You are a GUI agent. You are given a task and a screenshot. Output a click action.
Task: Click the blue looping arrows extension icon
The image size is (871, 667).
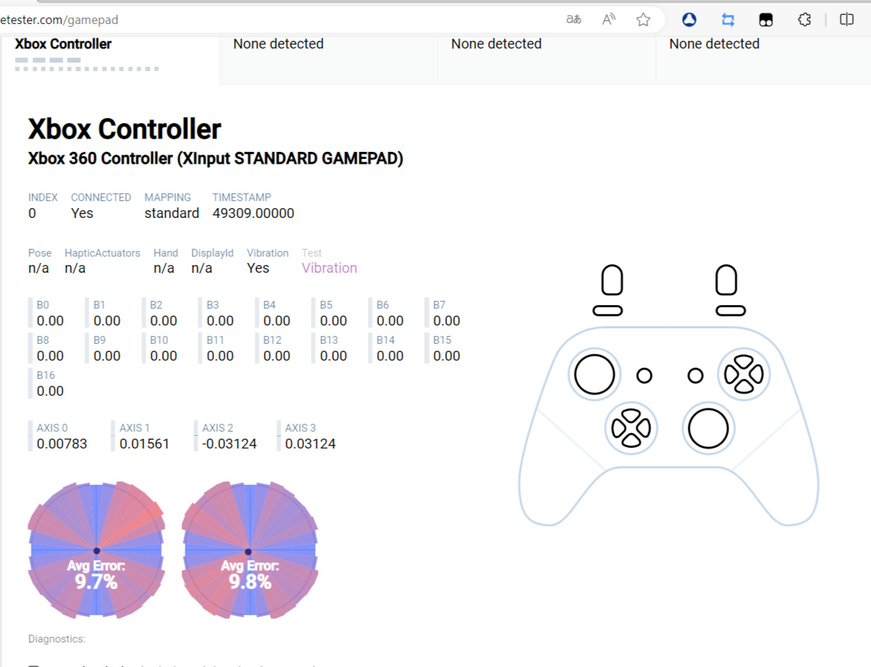click(x=728, y=20)
